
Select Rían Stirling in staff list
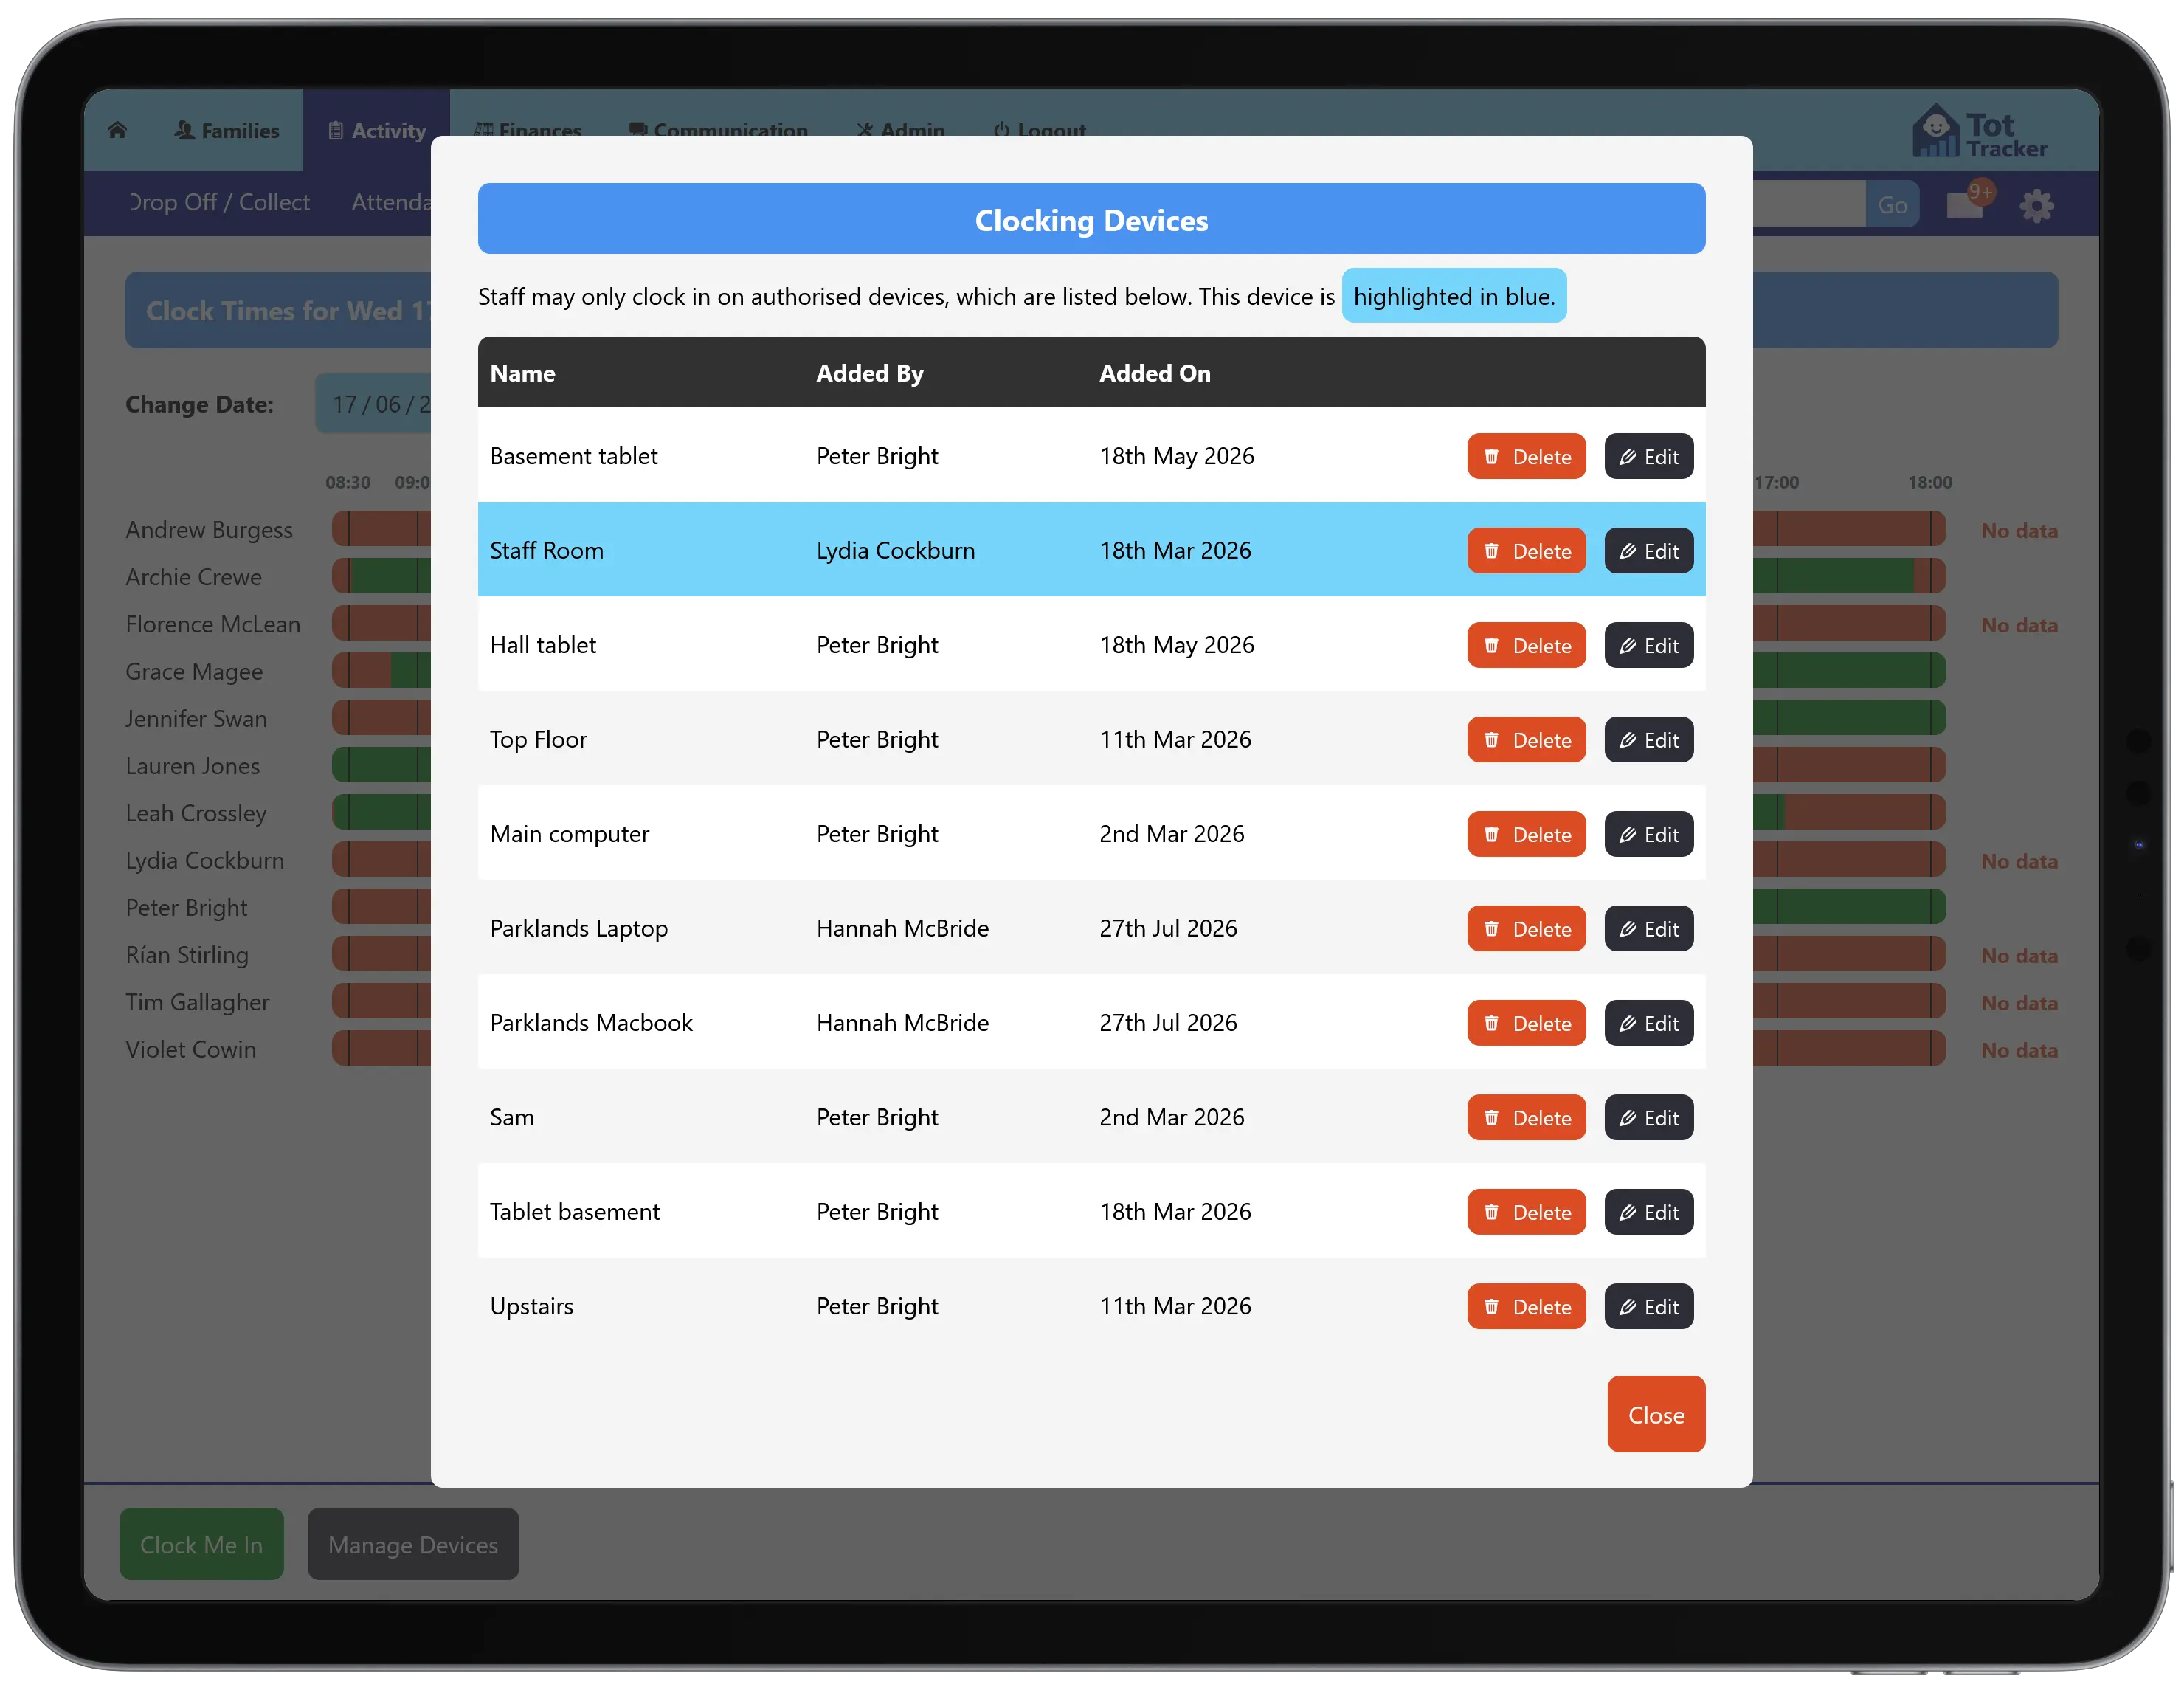tap(186, 955)
